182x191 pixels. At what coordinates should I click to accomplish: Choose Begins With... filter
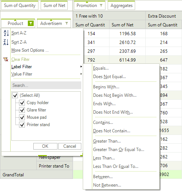pyautogui.click(x=106, y=87)
